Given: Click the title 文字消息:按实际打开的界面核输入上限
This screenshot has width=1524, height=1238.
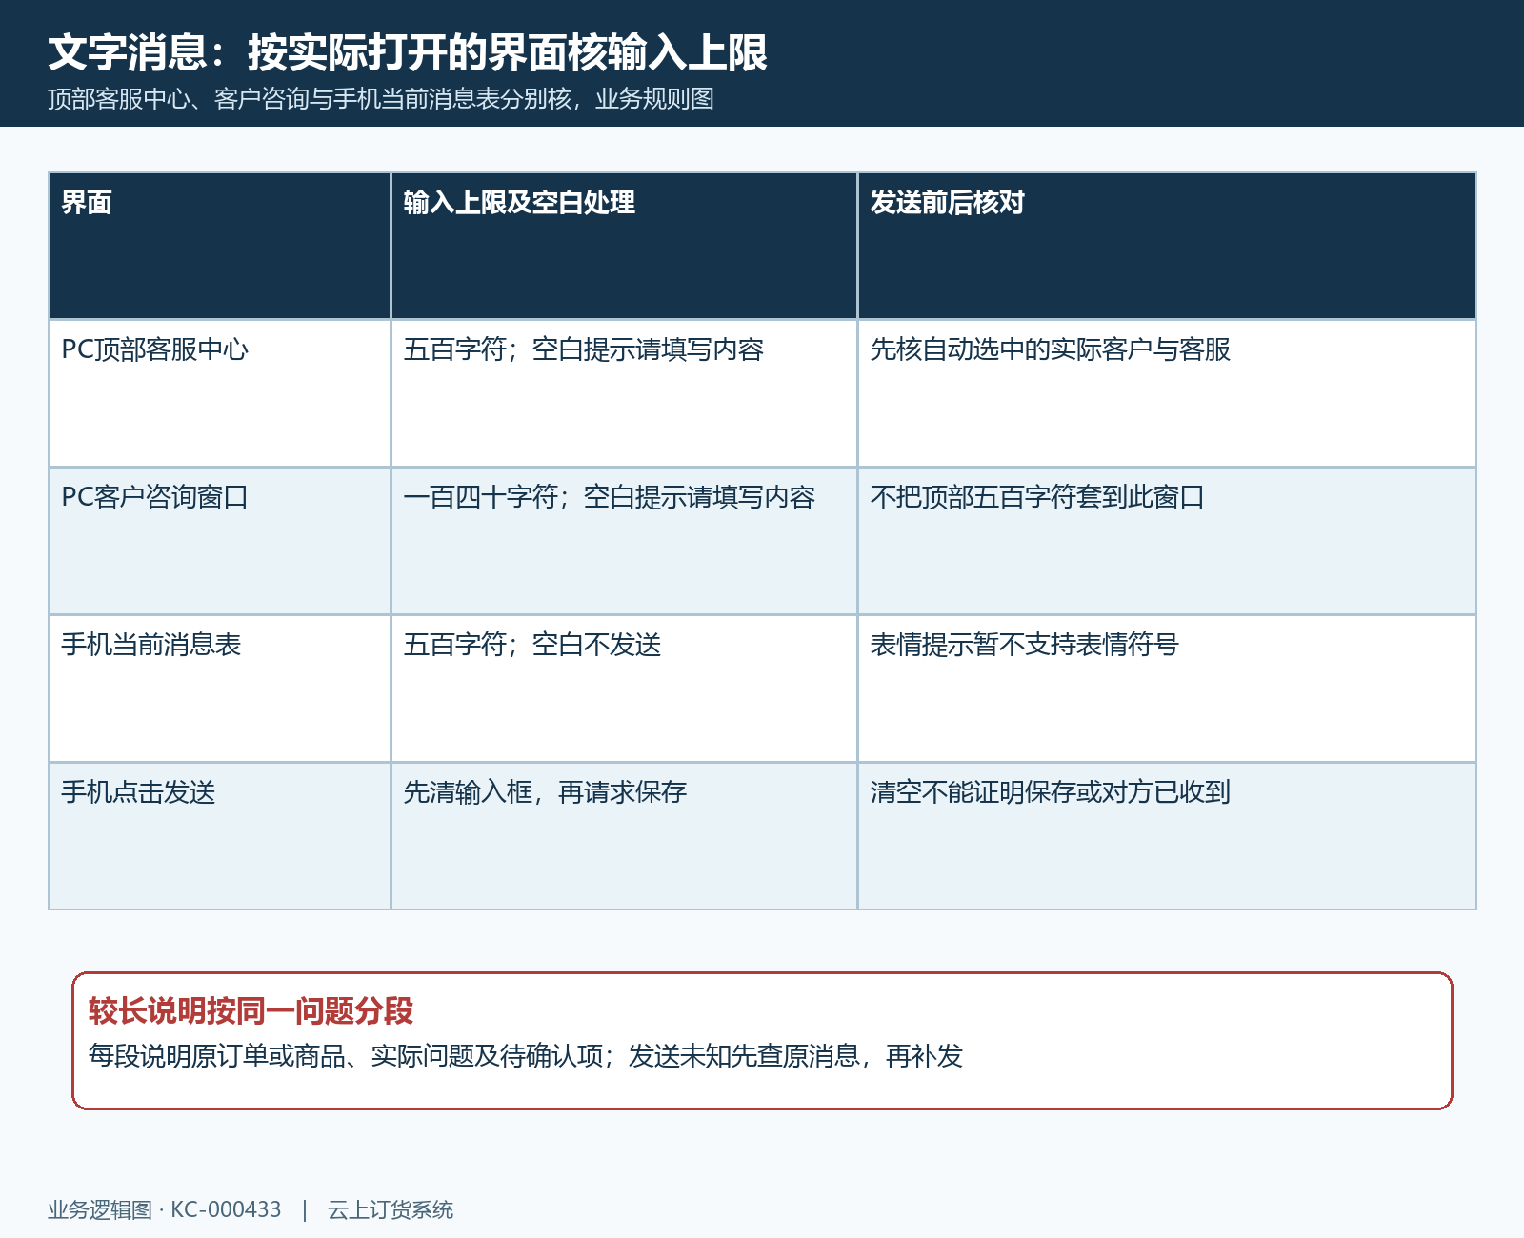Looking at the screenshot, I should (408, 52).
